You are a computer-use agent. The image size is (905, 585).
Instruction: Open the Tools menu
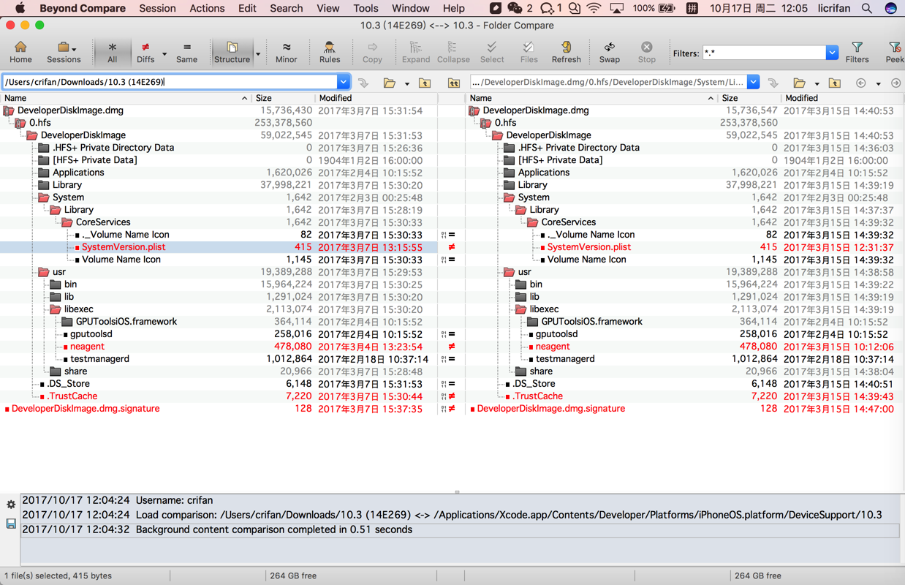pyautogui.click(x=366, y=8)
